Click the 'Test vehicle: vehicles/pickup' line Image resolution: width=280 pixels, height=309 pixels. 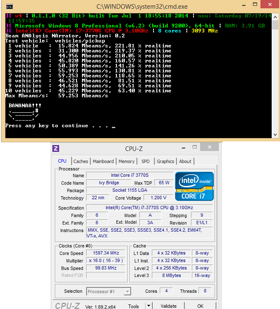point(55,41)
